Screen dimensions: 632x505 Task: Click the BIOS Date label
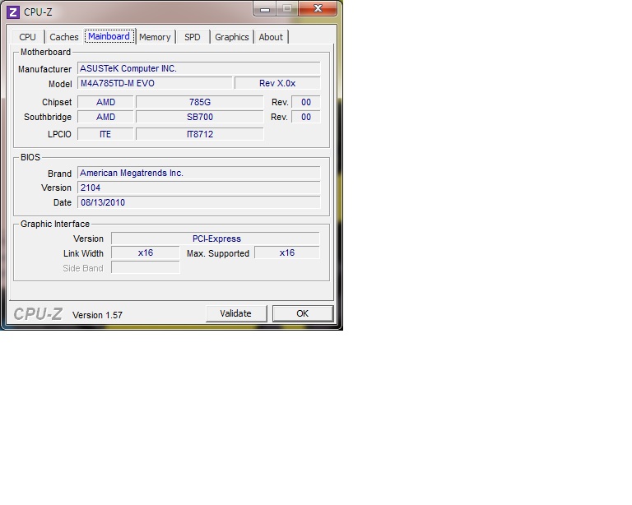[63, 202]
